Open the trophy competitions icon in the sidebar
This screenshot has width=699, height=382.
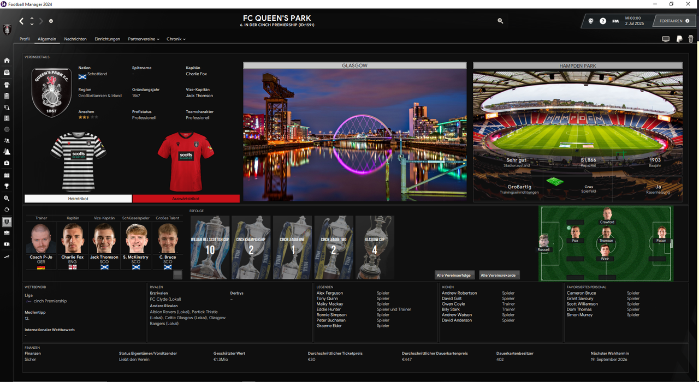pos(7,187)
